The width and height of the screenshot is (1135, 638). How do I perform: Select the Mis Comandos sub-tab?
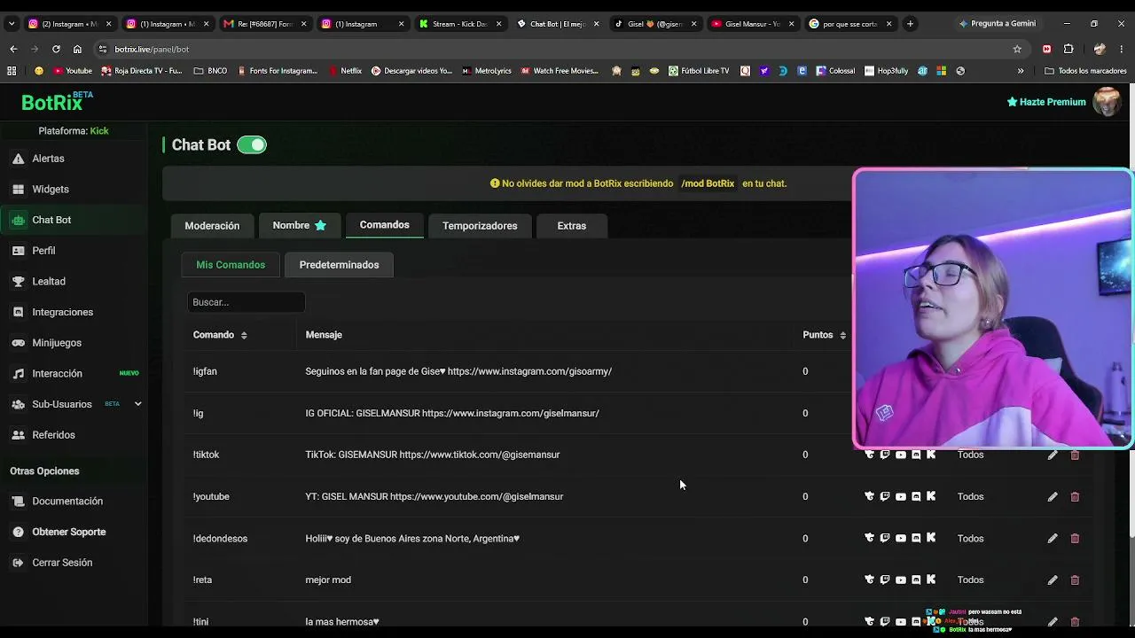pyautogui.click(x=231, y=265)
